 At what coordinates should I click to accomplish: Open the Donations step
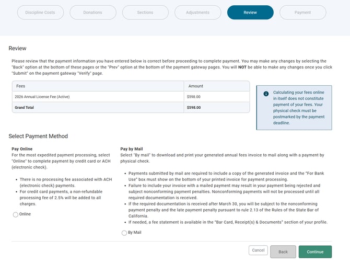tap(93, 13)
